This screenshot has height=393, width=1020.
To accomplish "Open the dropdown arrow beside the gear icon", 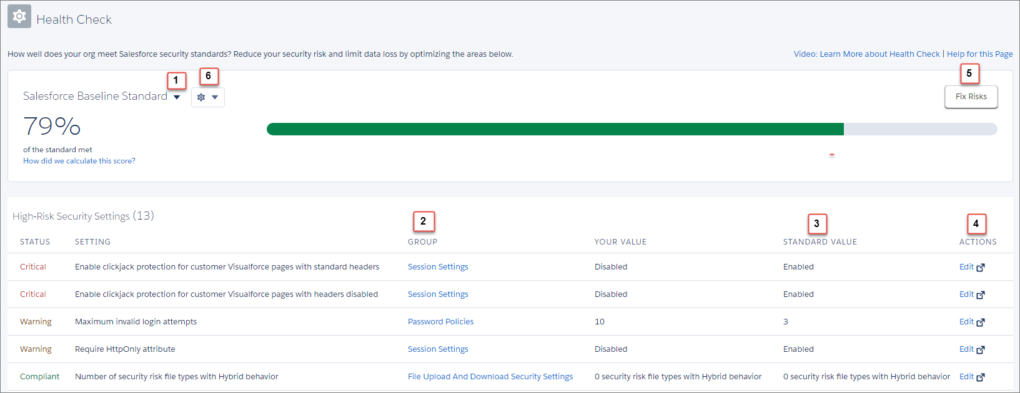I will 215,97.
